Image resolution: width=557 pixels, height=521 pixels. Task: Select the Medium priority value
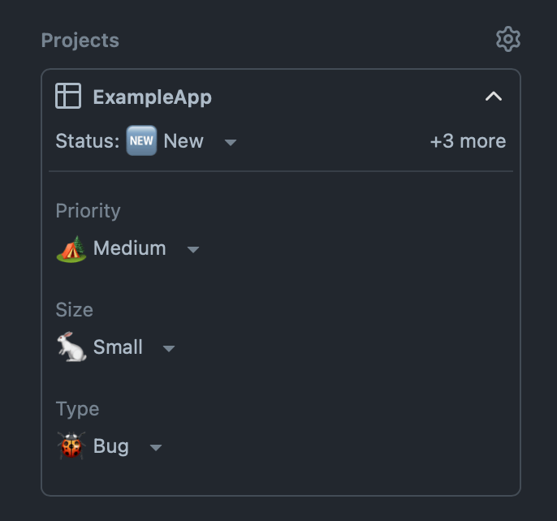129,248
